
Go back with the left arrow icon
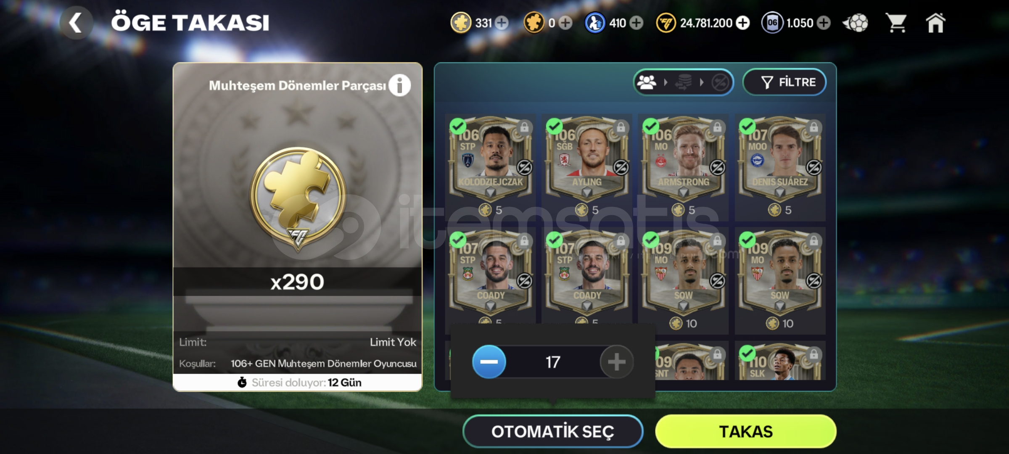[76, 23]
